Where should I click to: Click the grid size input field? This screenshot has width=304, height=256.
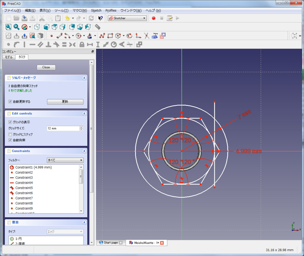pos(63,128)
